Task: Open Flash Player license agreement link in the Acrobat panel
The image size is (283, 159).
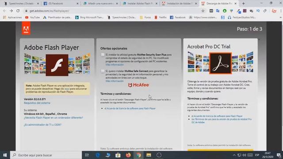Action: point(217,116)
